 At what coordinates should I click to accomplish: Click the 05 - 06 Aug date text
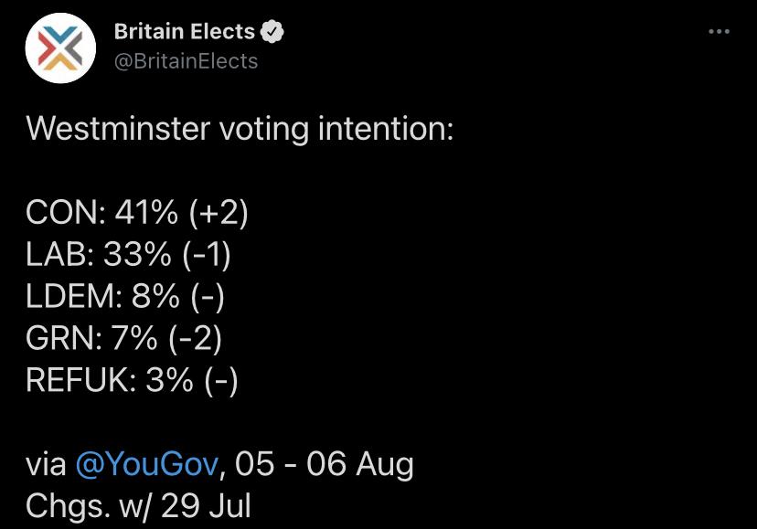[324, 464]
